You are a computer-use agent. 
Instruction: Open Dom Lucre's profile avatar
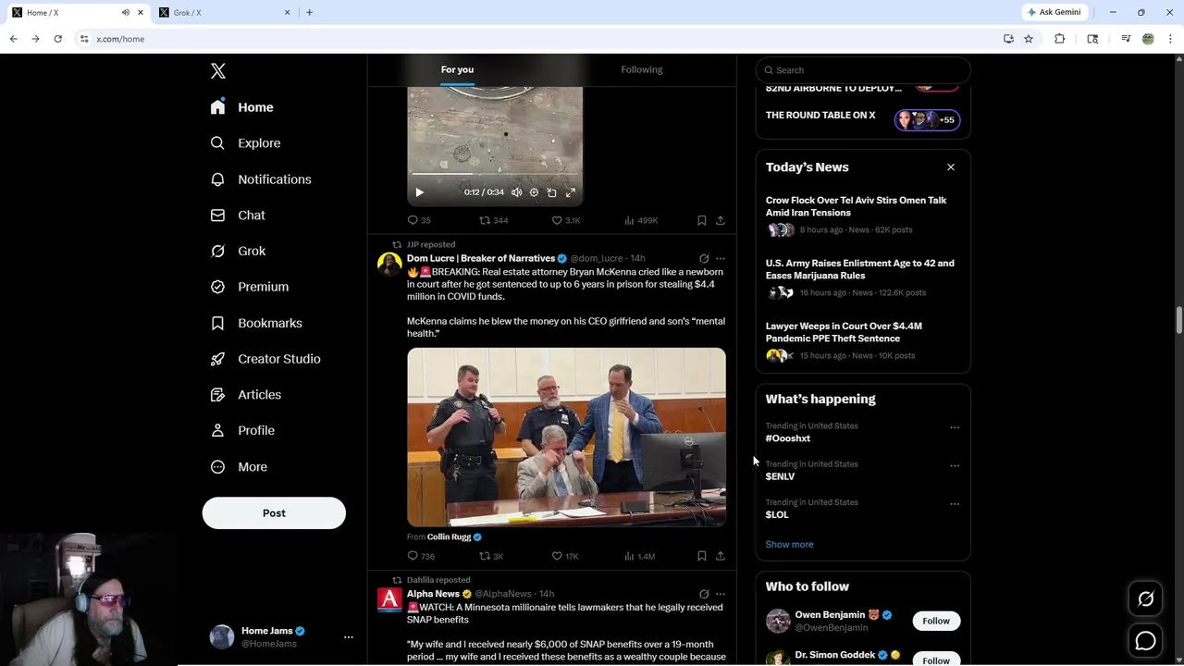click(x=389, y=265)
